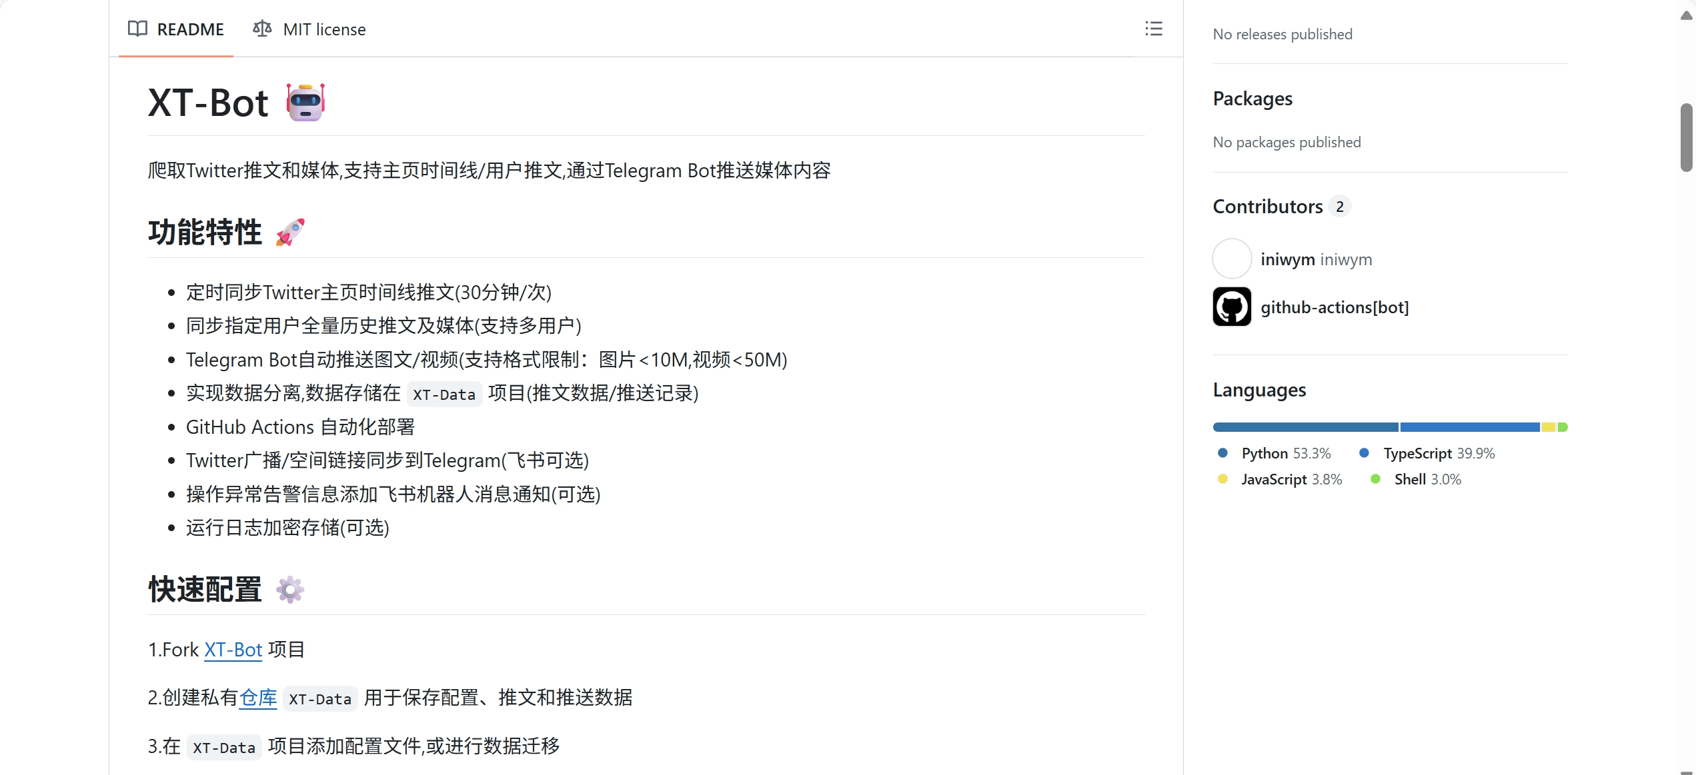Open the Shell 3.0% language link
Screen dimensions: 1696x775
point(1428,479)
